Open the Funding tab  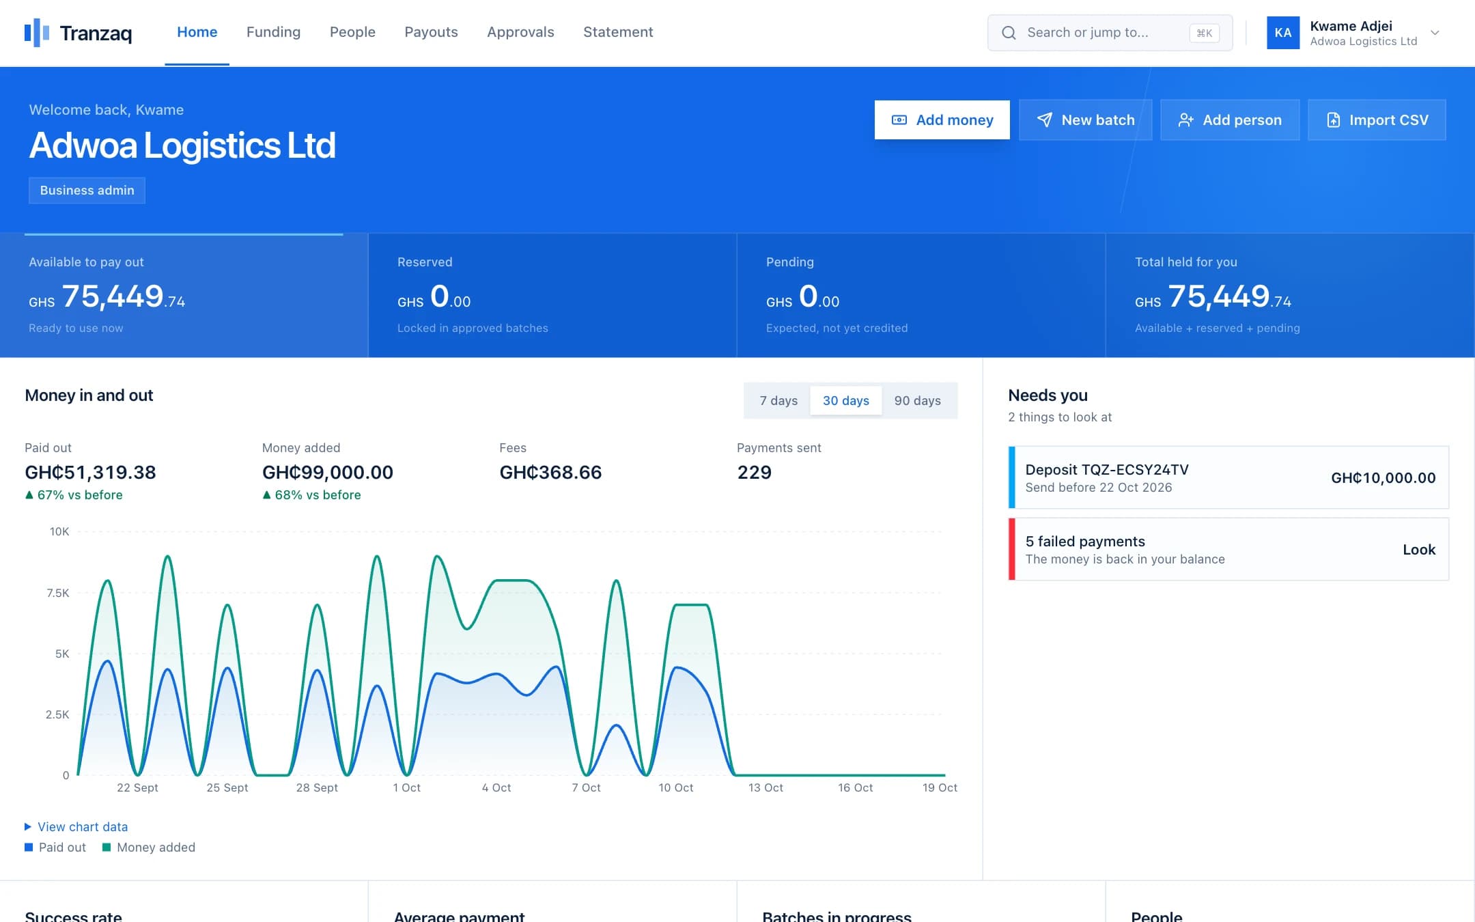click(273, 32)
